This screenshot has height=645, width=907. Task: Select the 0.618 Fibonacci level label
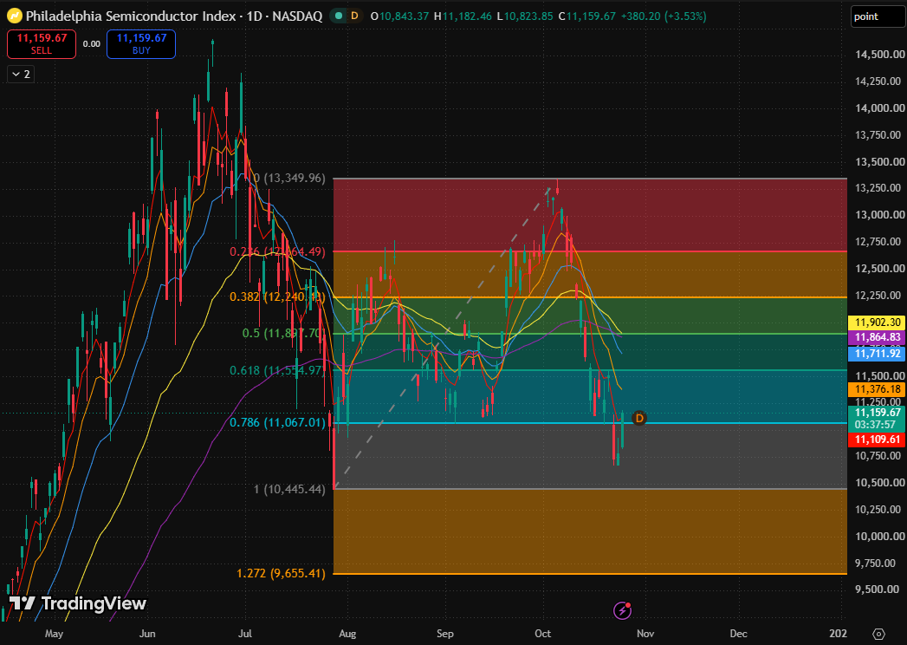[x=278, y=370]
